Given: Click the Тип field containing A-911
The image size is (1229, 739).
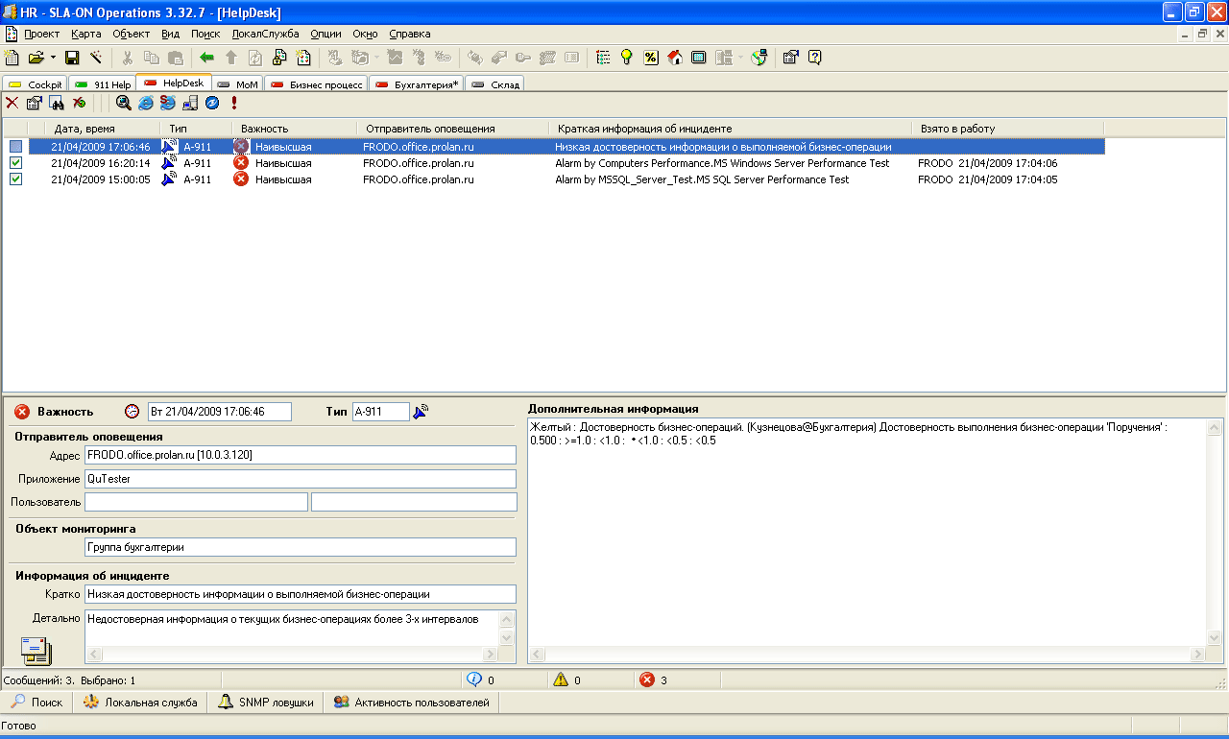Looking at the screenshot, I should (381, 412).
